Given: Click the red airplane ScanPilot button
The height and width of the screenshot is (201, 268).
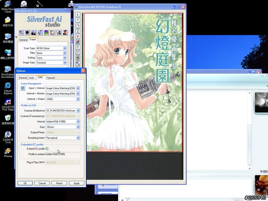Looking at the screenshot, I should (x=78, y=36).
